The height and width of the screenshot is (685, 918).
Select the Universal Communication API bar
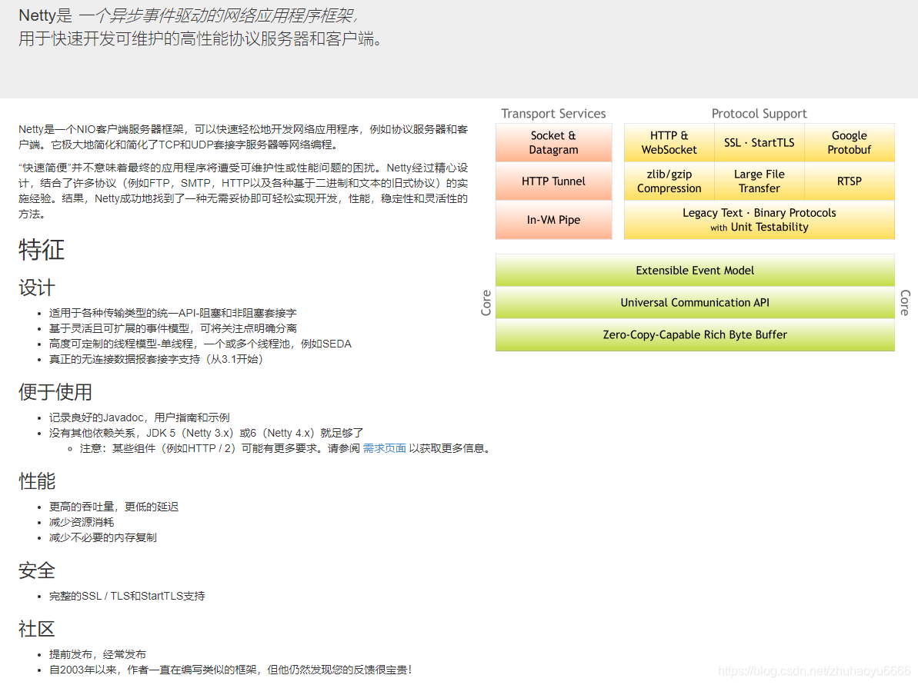click(x=694, y=302)
